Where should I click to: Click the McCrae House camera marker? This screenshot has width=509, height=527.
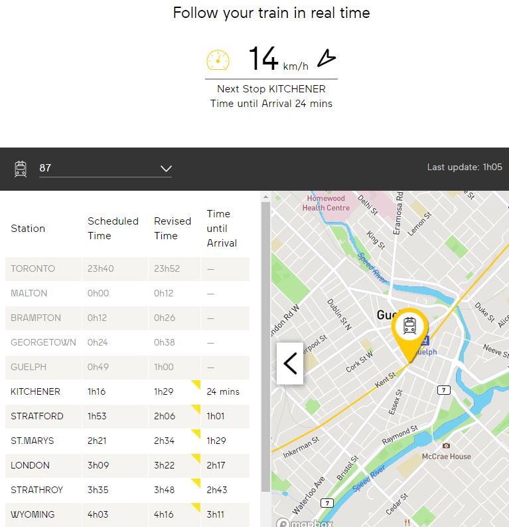[446, 445]
